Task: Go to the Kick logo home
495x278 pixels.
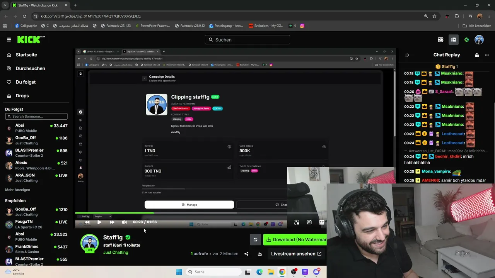Action: tap(31, 39)
